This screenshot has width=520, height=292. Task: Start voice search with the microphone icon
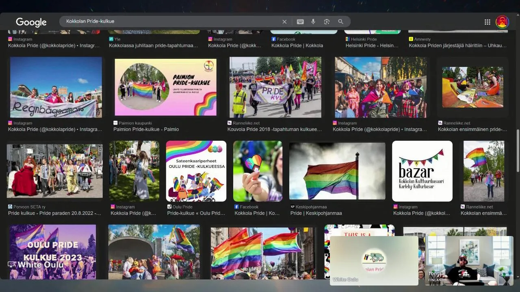click(x=313, y=21)
